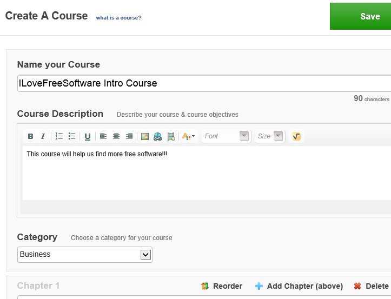Expand the Category dropdown showing Business
Image resolution: width=391 pixels, height=299 pixels.
point(145,254)
